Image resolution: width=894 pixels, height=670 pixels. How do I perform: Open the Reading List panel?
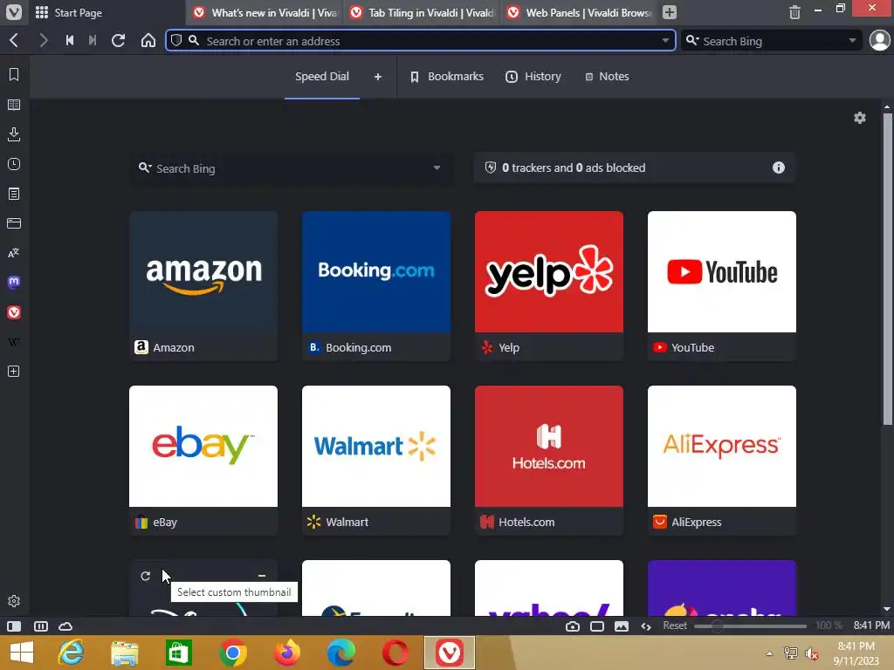(x=14, y=105)
